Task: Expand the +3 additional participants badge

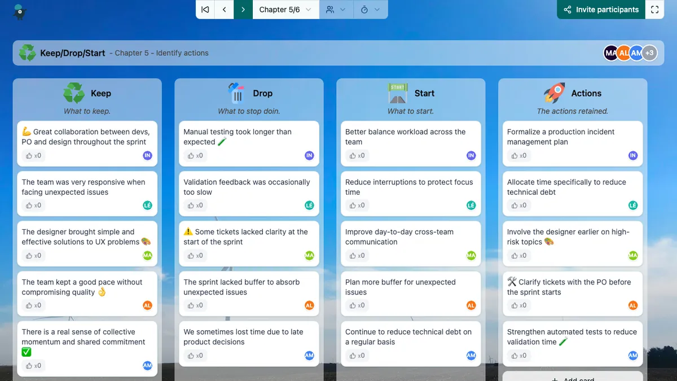Action: 650,53
